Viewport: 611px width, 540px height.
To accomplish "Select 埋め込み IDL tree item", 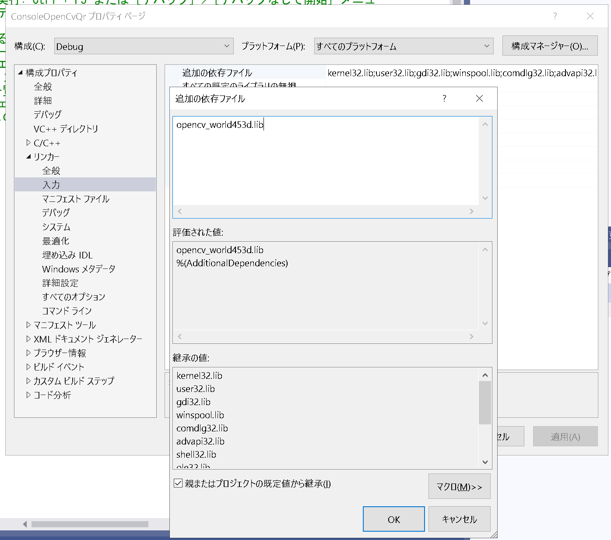I will 67,255.
